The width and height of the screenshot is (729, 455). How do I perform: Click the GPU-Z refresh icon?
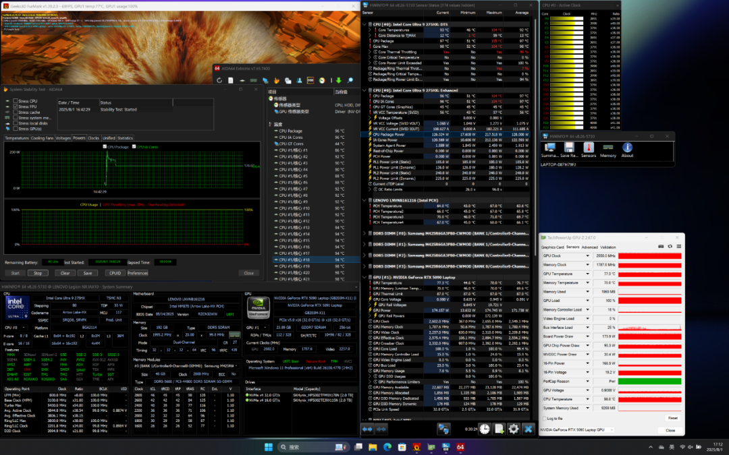(x=670, y=247)
